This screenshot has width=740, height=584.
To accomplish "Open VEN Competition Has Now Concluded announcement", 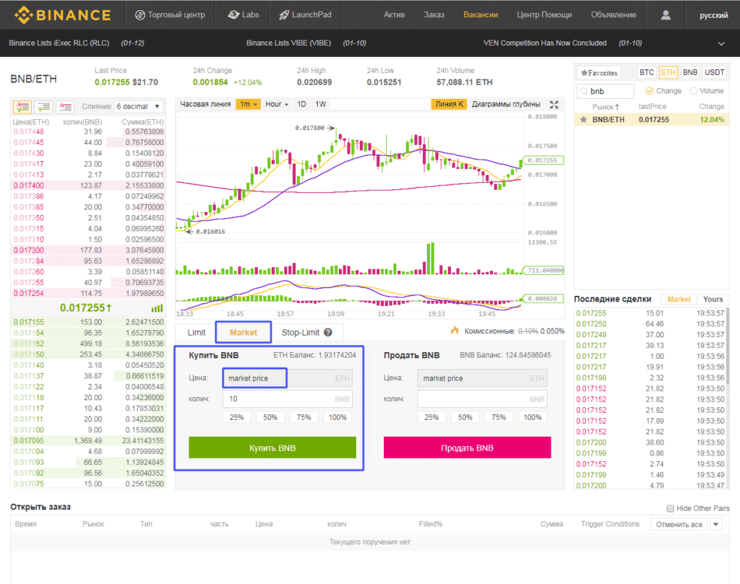I will pyautogui.click(x=545, y=43).
